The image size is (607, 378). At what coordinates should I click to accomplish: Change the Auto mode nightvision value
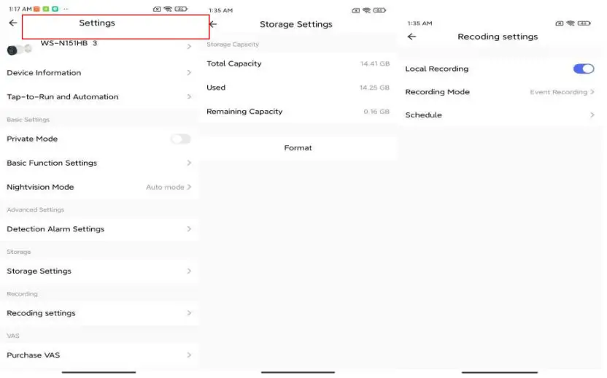[x=165, y=187]
